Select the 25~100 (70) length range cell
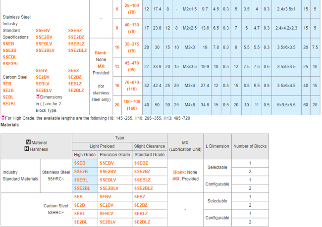This screenshot has width=322, height=227. 132,10
